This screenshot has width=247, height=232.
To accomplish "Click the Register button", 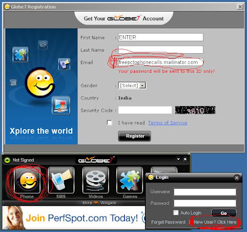I will pos(135,136).
